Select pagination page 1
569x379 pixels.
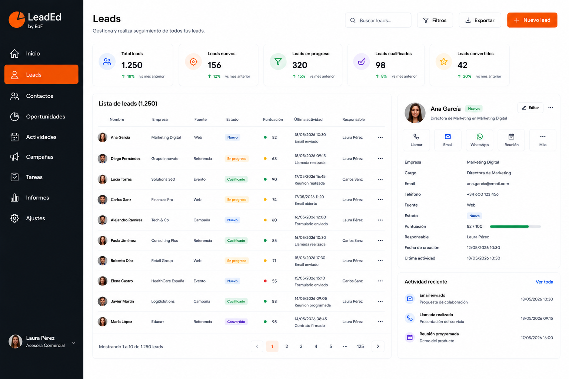point(272,346)
